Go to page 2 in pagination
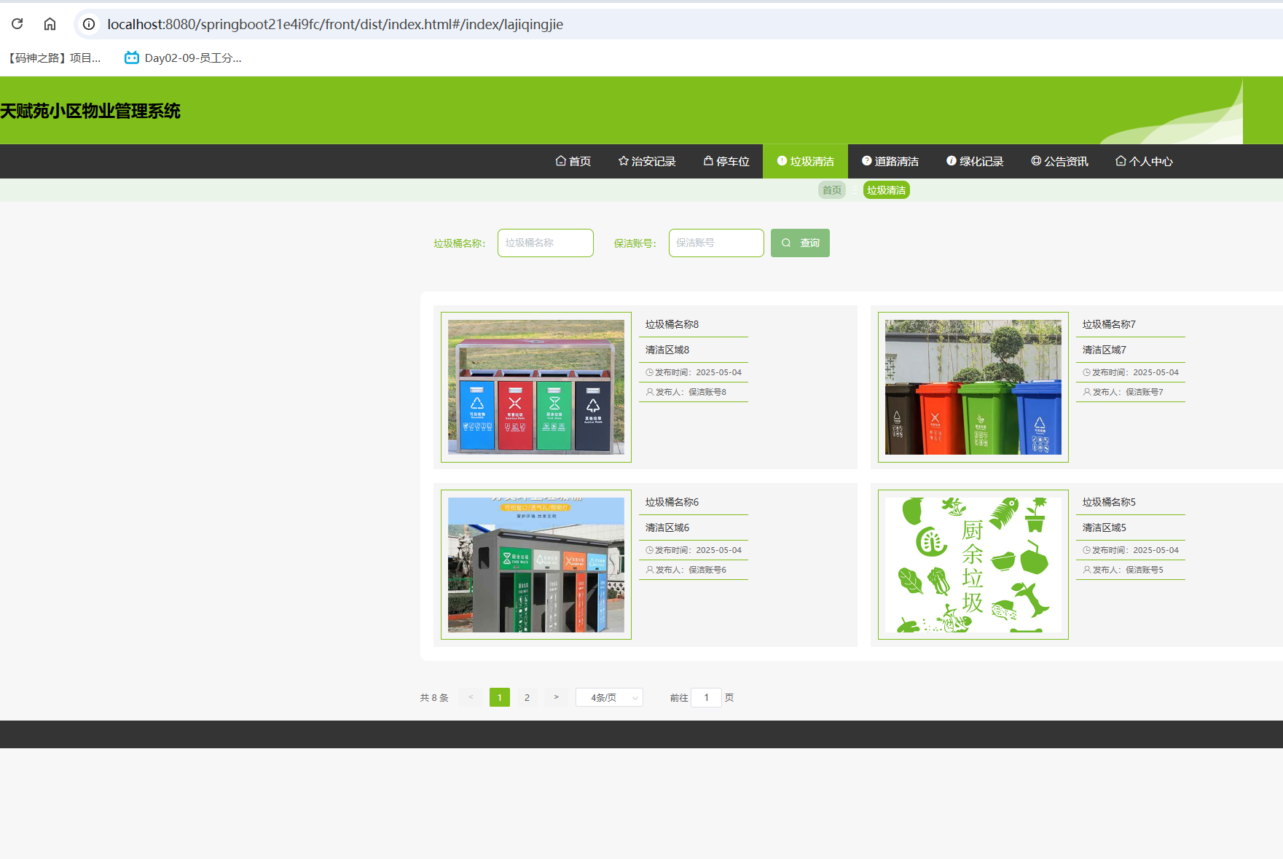1283x859 pixels. (x=527, y=697)
